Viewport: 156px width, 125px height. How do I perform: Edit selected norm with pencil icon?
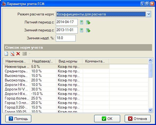pos(12,54)
